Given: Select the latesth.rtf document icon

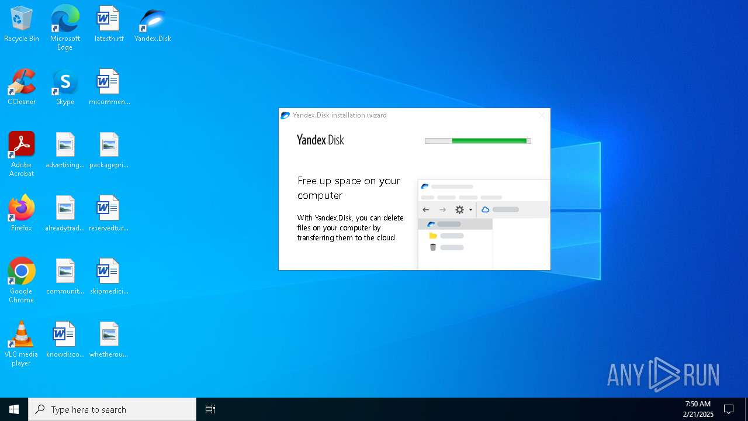Looking at the screenshot, I should click(109, 25).
